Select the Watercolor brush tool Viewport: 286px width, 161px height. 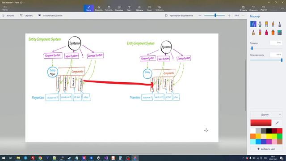click(273, 24)
